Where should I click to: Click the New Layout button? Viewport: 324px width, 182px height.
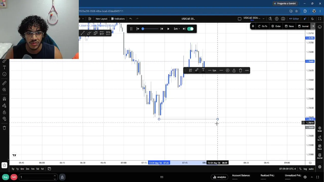click(x=102, y=19)
